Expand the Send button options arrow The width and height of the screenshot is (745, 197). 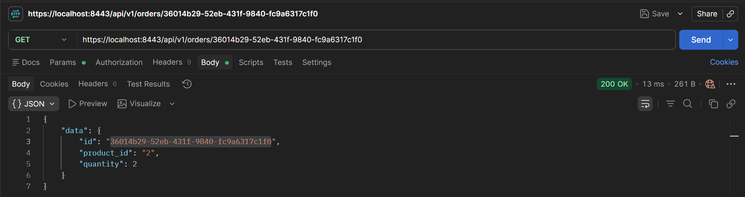pos(730,40)
